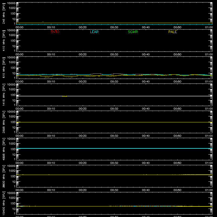Select the '15400 MHz [SFU]' axis title
This screenshot has width=217, height=217.
point(4,203)
